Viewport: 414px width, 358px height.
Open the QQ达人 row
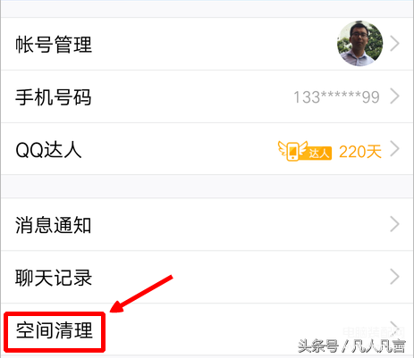click(x=207, y=149)
